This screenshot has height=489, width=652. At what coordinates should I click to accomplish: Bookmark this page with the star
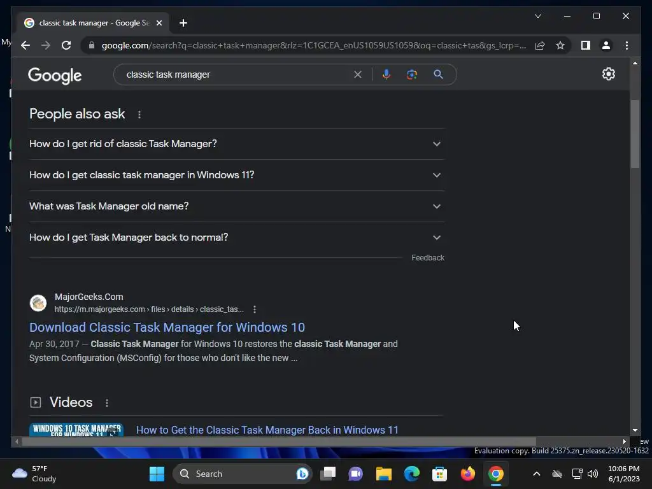pos(560,45)
